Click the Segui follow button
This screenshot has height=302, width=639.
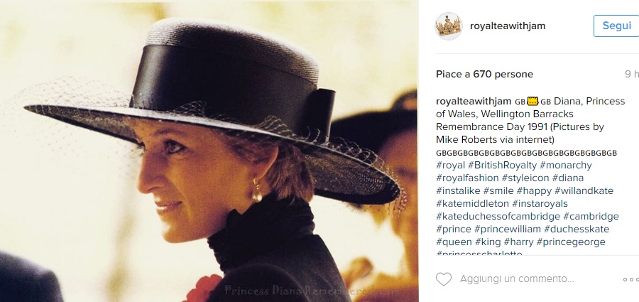point(616,26)
